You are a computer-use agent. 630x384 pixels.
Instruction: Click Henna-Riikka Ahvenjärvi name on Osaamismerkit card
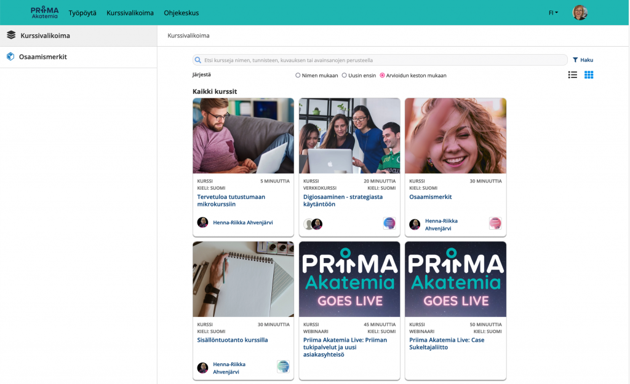441,225
